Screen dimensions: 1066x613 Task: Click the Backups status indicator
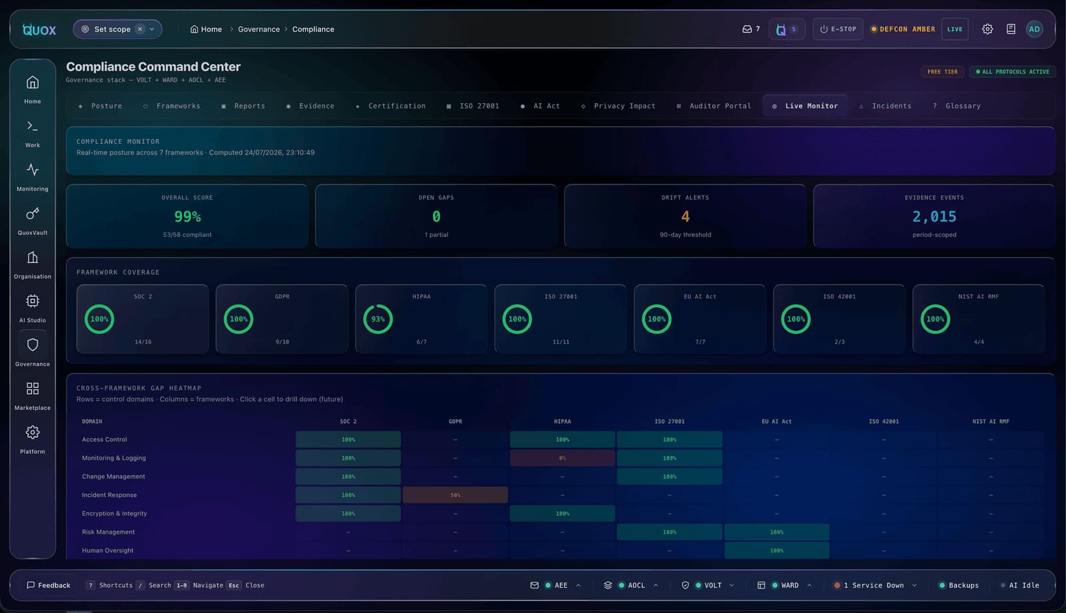959,586
